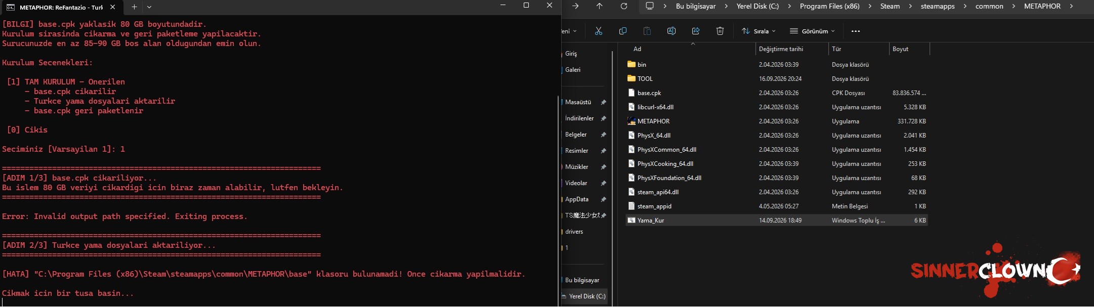This screenshot has height=307, width=1094.
Task: Open terminal new tab dropdown arrow
Action: tap(149, 7)
